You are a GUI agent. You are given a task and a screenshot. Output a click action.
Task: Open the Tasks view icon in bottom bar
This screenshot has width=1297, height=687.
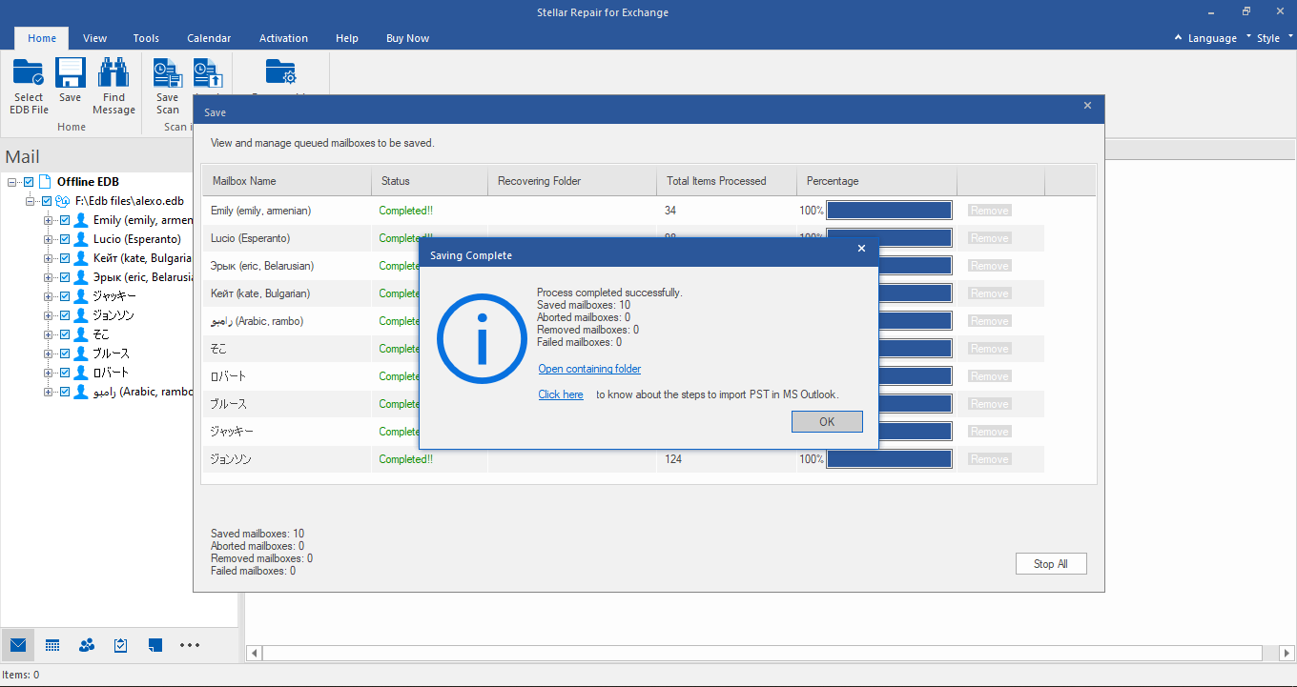pyautogui.click(x=121, y=645)
